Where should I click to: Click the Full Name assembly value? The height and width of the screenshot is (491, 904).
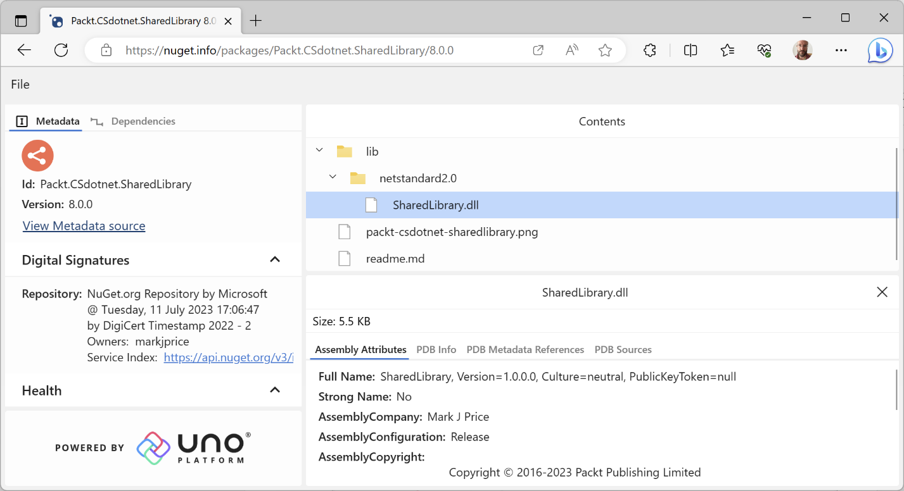pyautogui.click(x=558, y=377)
